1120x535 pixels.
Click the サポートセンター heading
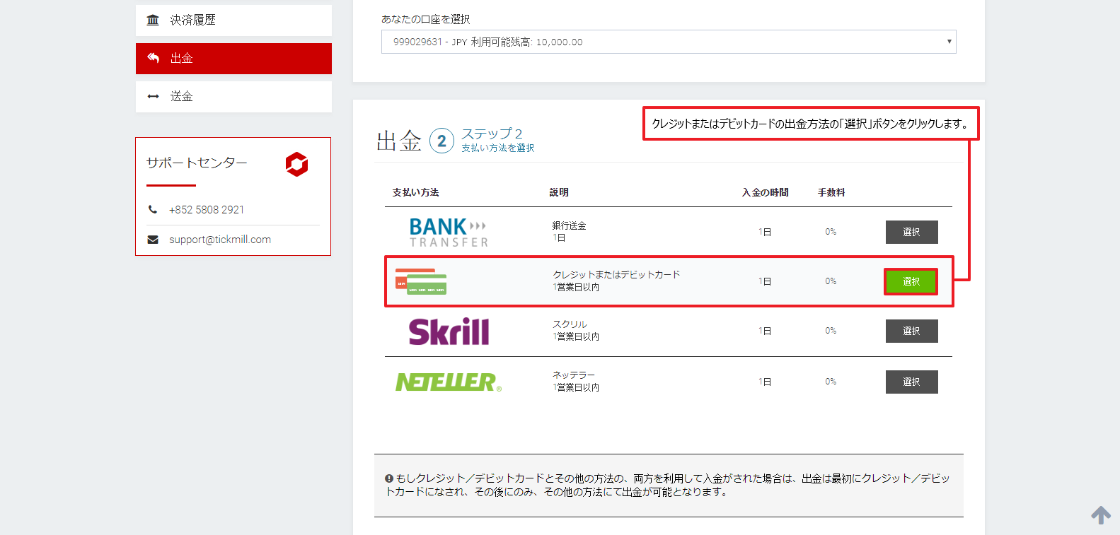pyautogui.click(x=197, y=163)
